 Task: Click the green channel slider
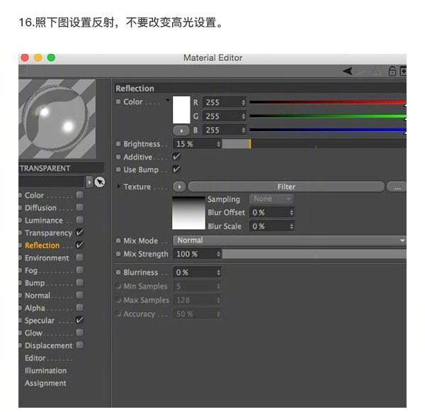(x=328, y=116)
